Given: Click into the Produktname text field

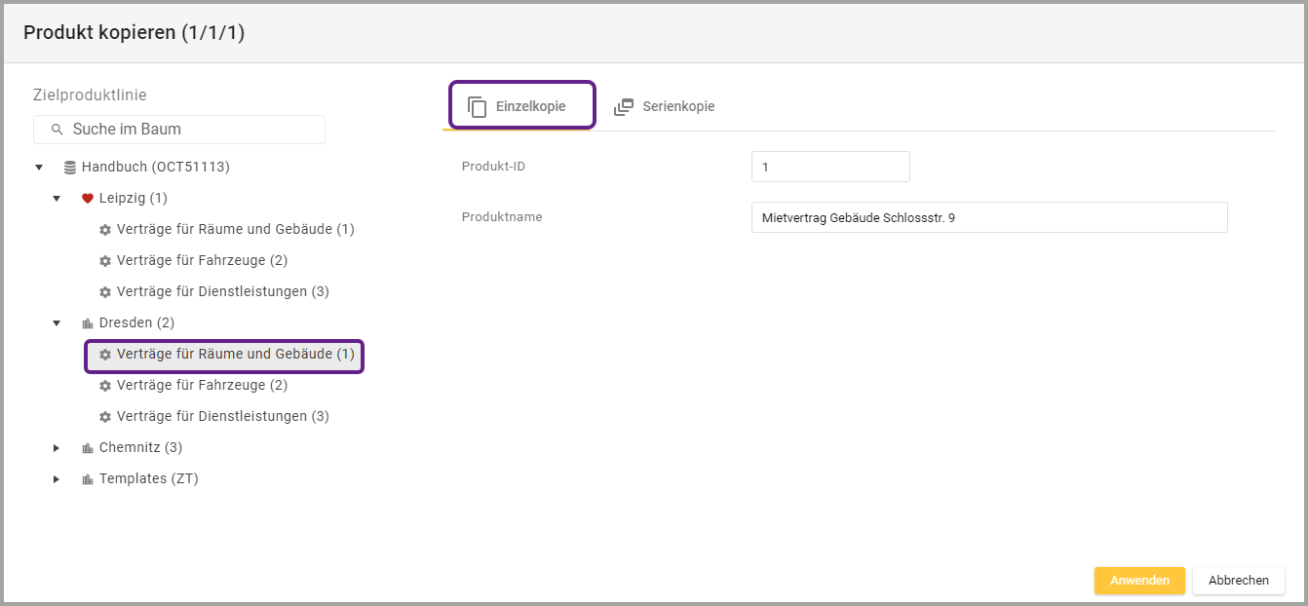Looking at the screenshot, I should pyautogui.click(x=988, y=217).
